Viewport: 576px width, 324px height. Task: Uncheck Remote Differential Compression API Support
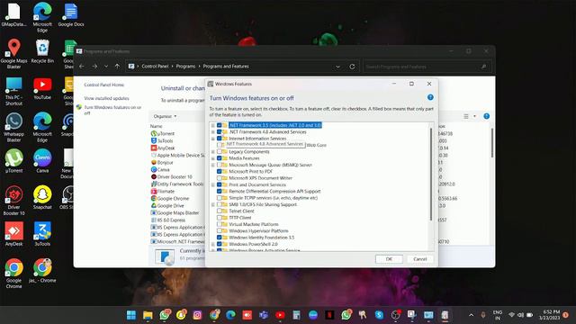(x=220, y=192)
